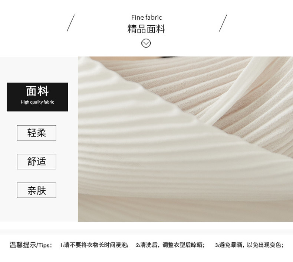
Task: Click tip 3 避免暴晒 以免出现变色
Action: click(249, 245)
